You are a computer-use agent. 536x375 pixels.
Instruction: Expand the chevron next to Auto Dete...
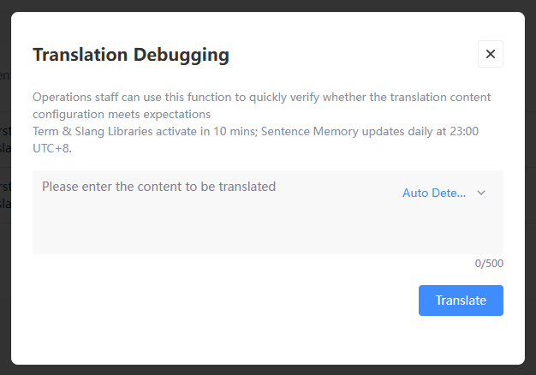pyautogui.click(x=481, y=193)
